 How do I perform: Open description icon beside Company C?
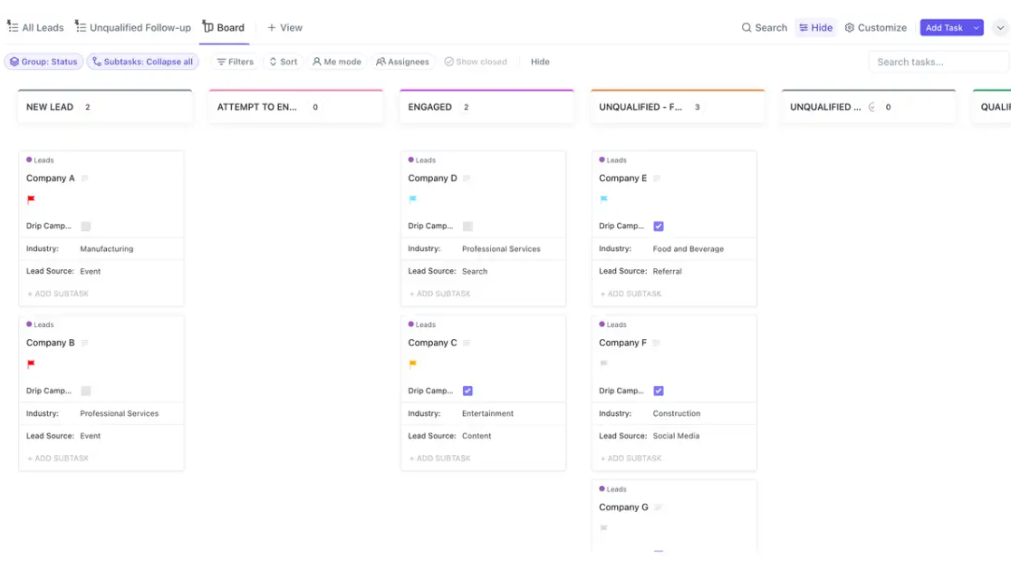point(467,343)
